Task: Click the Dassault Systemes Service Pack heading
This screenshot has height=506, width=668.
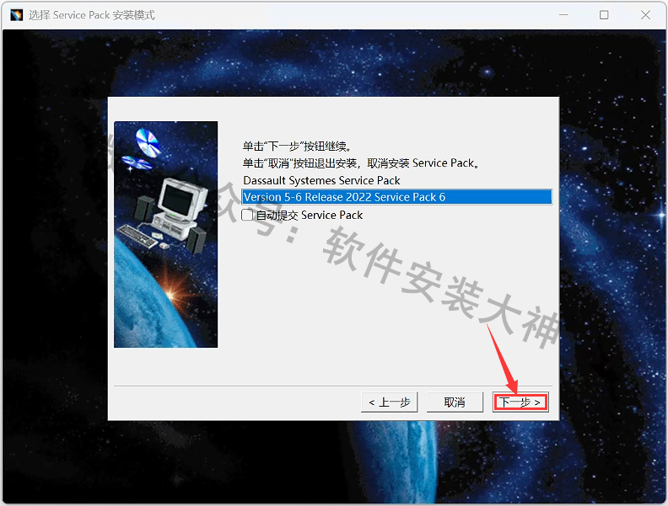Action: pyautogui.click(x=321, y=180)
